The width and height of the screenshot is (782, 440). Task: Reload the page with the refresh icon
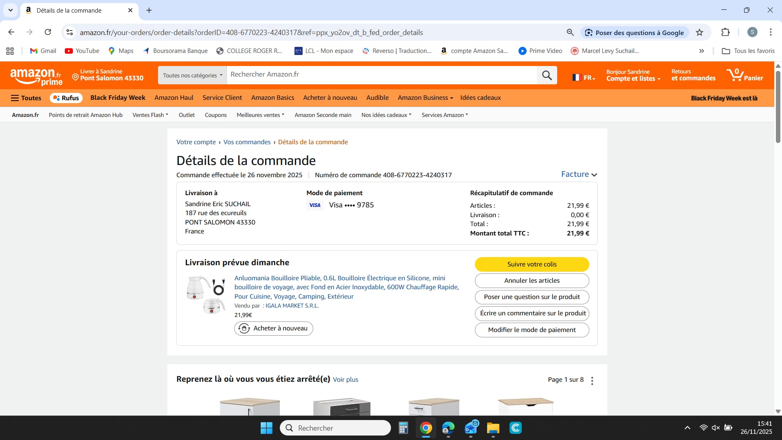click(48, 32)
